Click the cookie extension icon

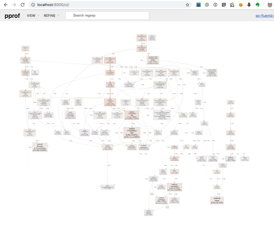tap(240, 5)
